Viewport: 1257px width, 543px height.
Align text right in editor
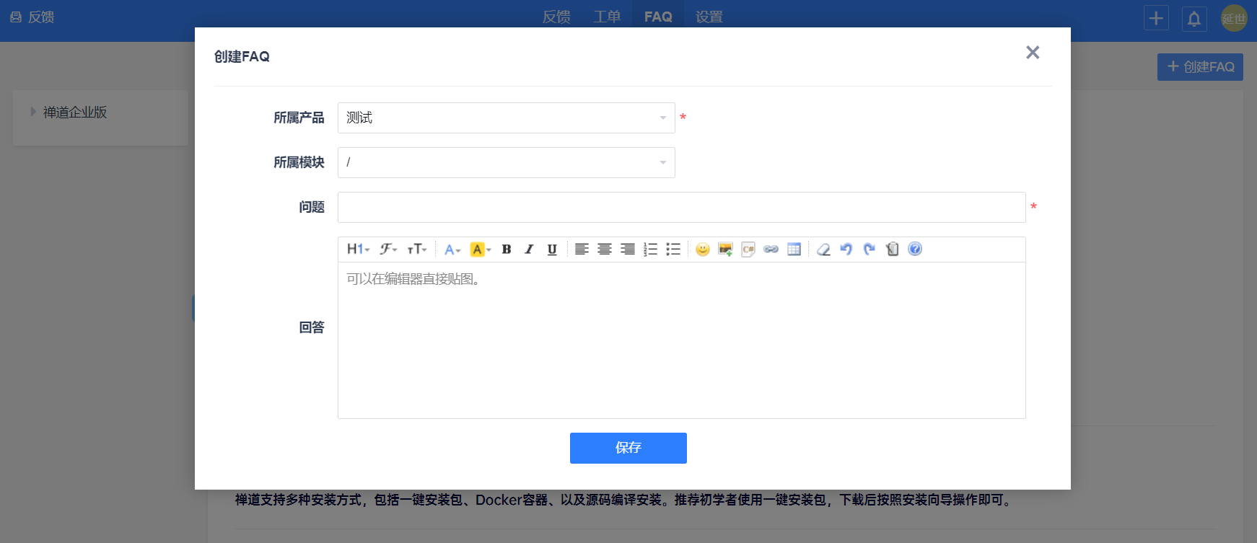click(628, 250)
